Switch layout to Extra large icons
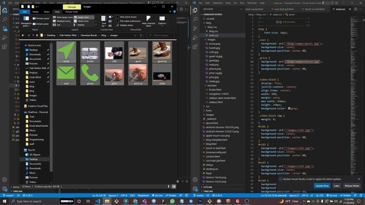The image size is (365, 205). click(63, 17)
